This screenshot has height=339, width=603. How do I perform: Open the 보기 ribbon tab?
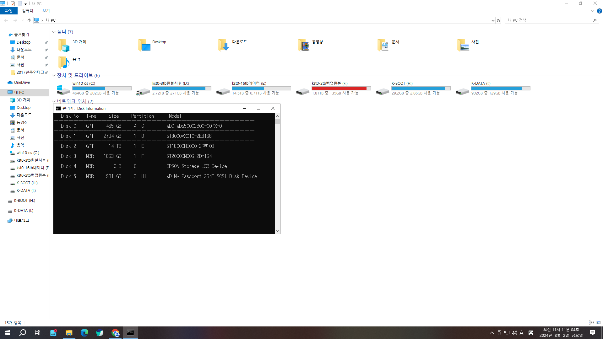[x=46, y=11]
